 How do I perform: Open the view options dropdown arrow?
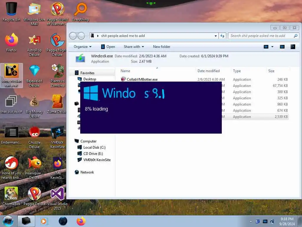272,47
